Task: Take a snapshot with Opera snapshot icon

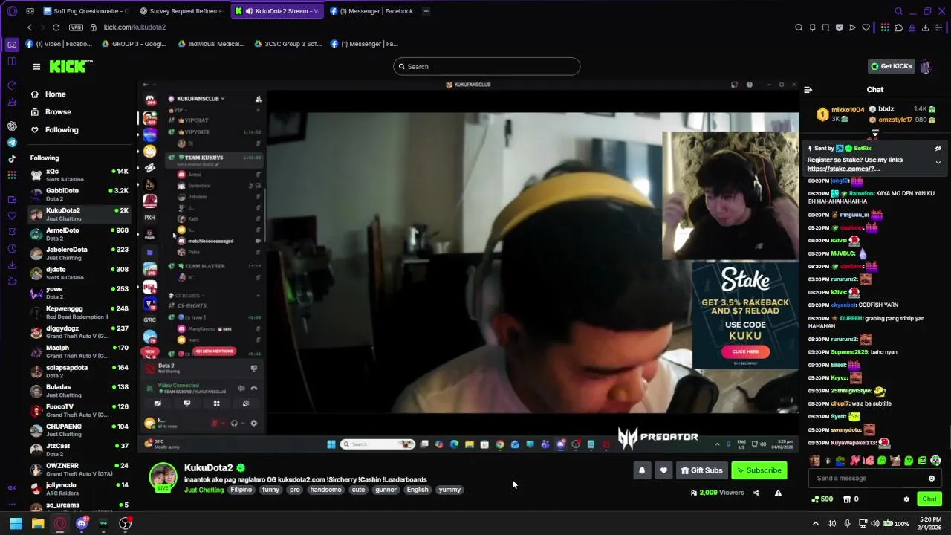Action: [x=825, y=27]
